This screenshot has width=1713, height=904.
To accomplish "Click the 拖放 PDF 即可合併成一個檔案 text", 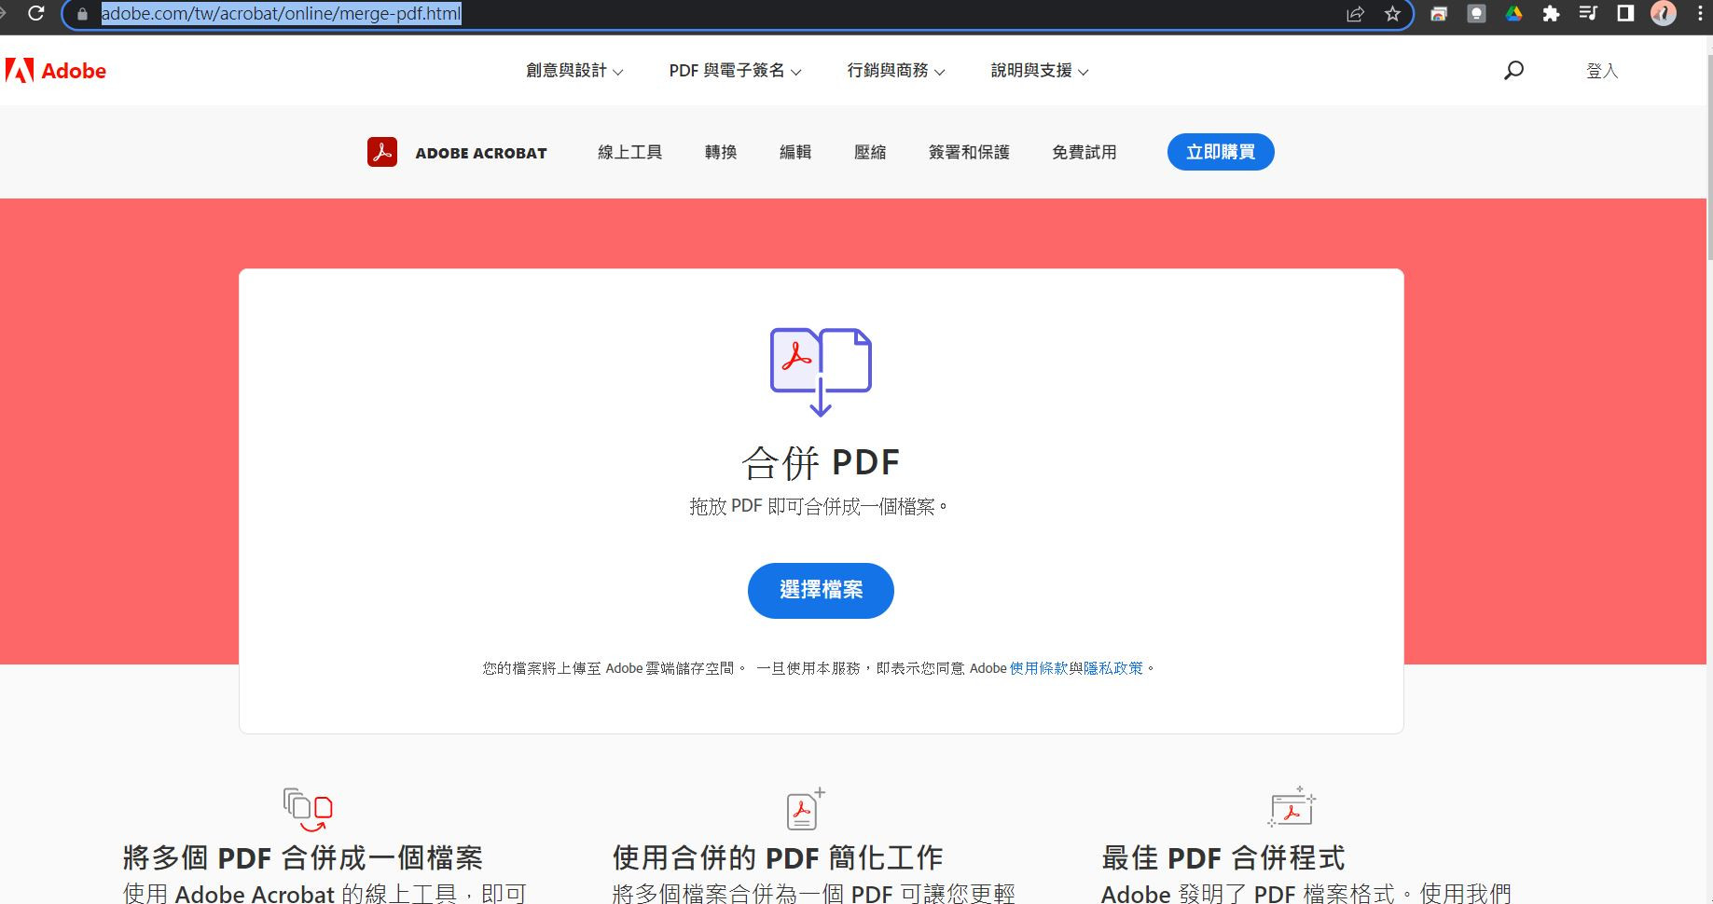I will point(818,506).
